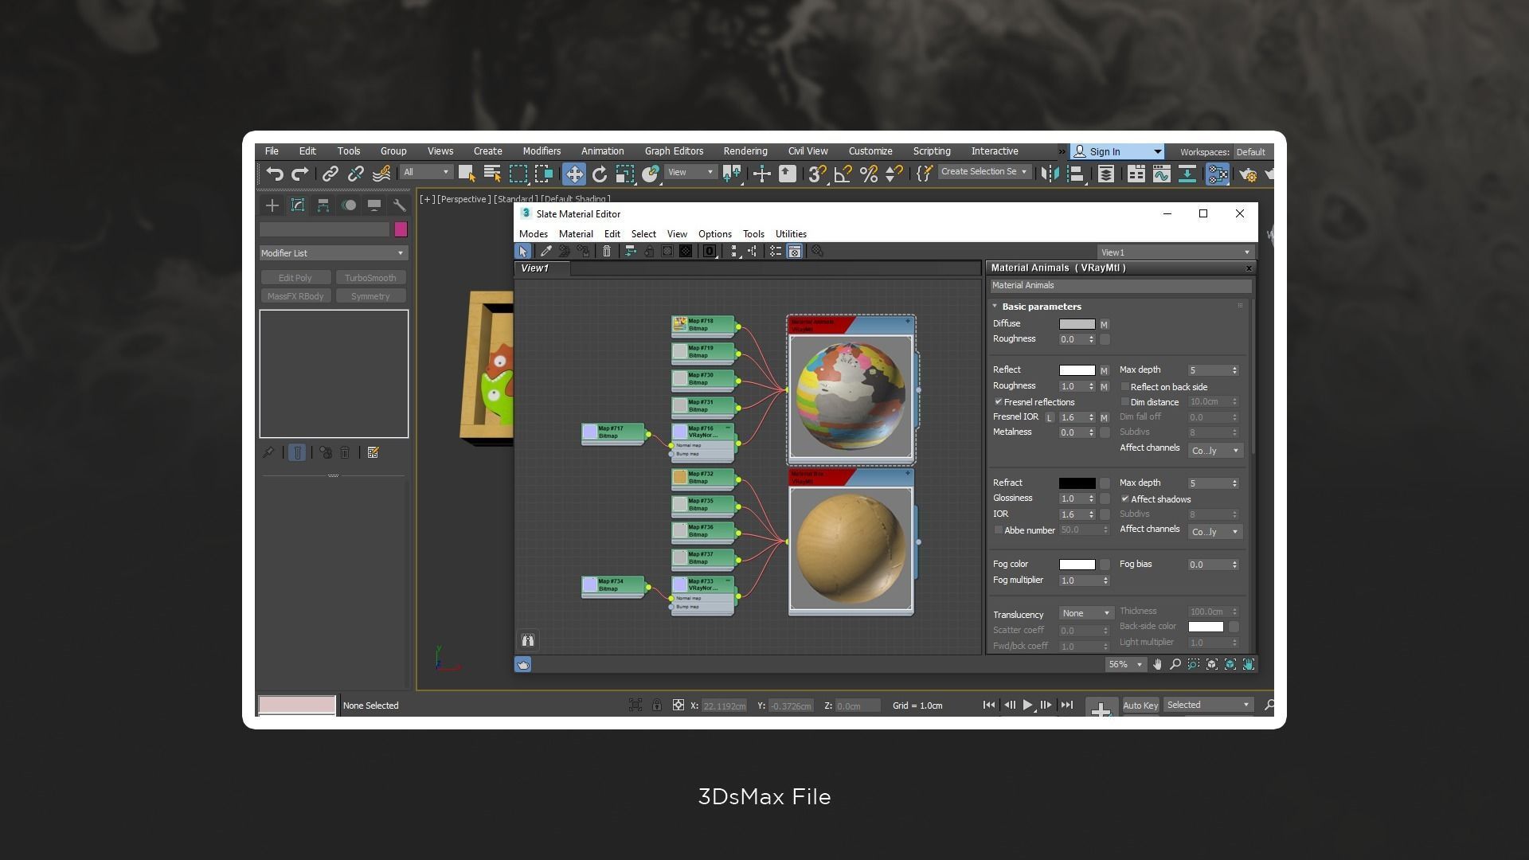Click the Diffuse color swatch
This screenshot has height=860, width=1529.
tap(1077, 324)
